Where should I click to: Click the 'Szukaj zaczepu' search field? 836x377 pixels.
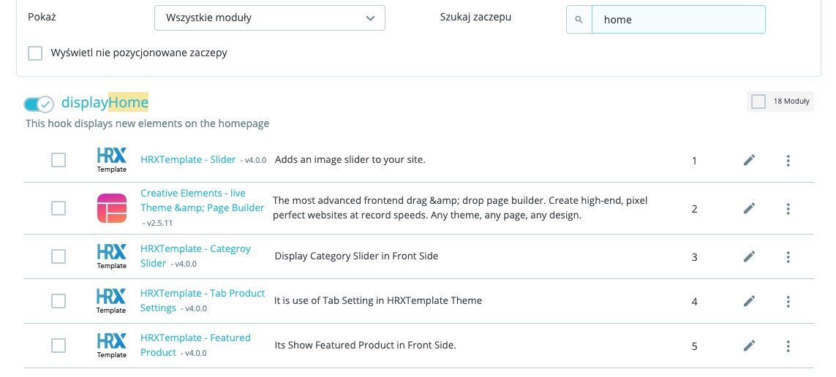coord(677,20)
